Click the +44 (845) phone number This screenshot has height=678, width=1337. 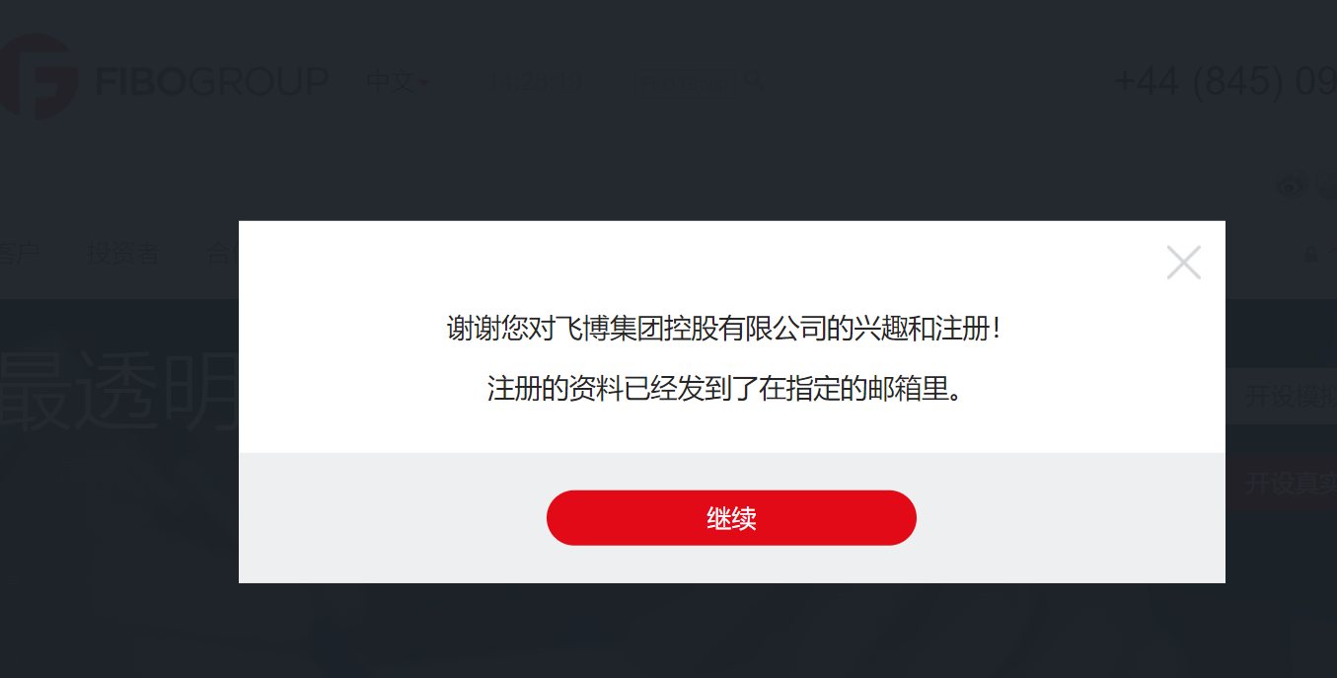(x=1225, y=81)
